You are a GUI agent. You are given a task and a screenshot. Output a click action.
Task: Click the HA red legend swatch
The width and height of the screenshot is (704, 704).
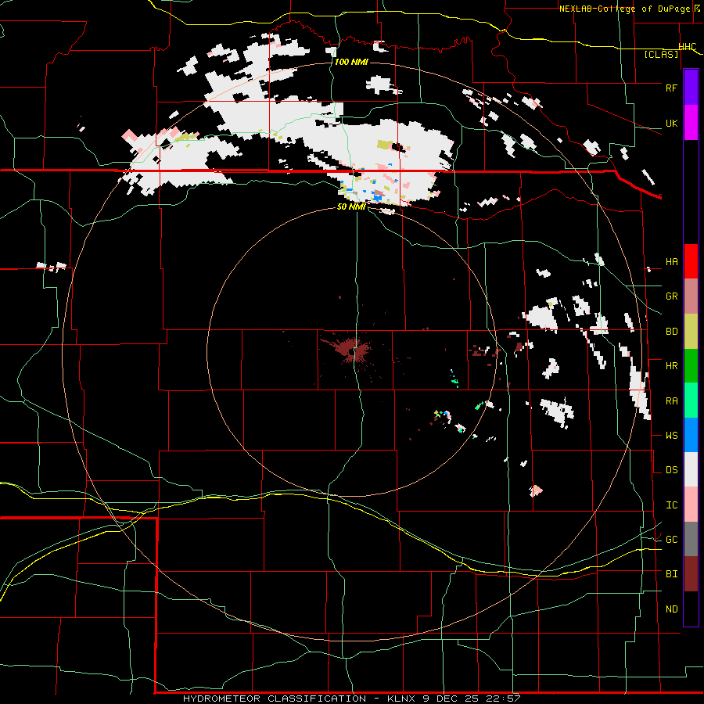(691, 261)
